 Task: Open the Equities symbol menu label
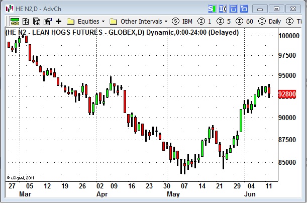(88, 21)
